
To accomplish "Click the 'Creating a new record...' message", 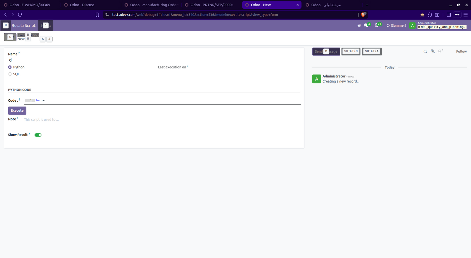I will (341, 81).
